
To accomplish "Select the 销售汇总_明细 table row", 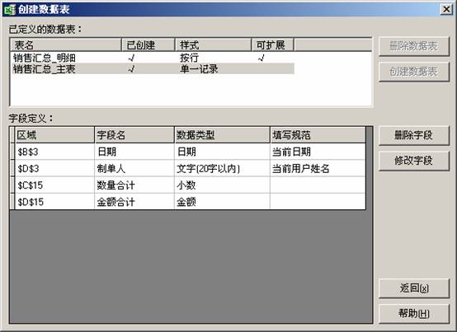I will click(x=152, y=58).
